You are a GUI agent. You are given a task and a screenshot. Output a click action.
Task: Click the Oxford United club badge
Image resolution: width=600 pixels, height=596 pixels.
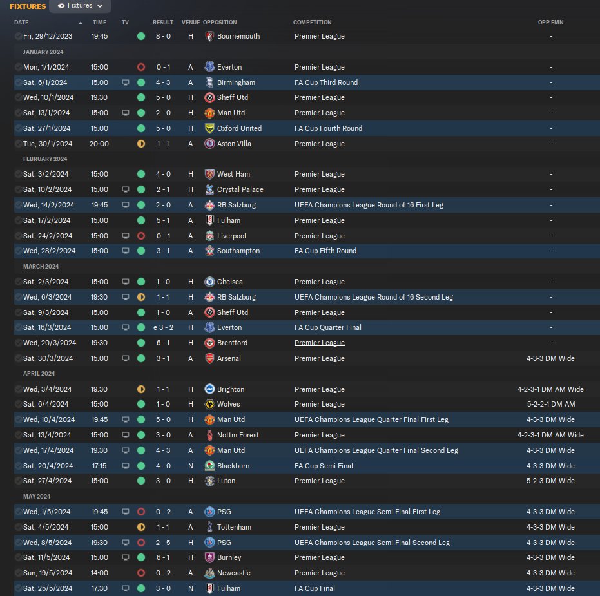[x=209, y=128]
